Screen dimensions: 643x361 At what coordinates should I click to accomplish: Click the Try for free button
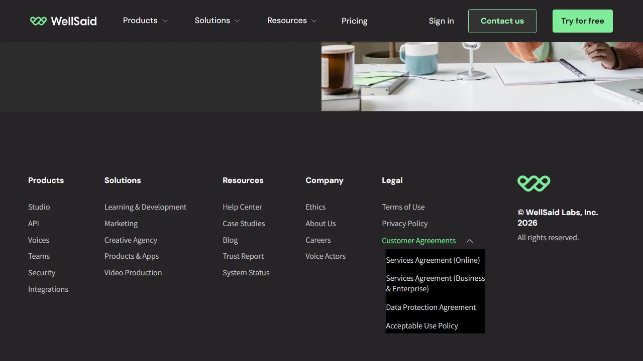[583, 21]
